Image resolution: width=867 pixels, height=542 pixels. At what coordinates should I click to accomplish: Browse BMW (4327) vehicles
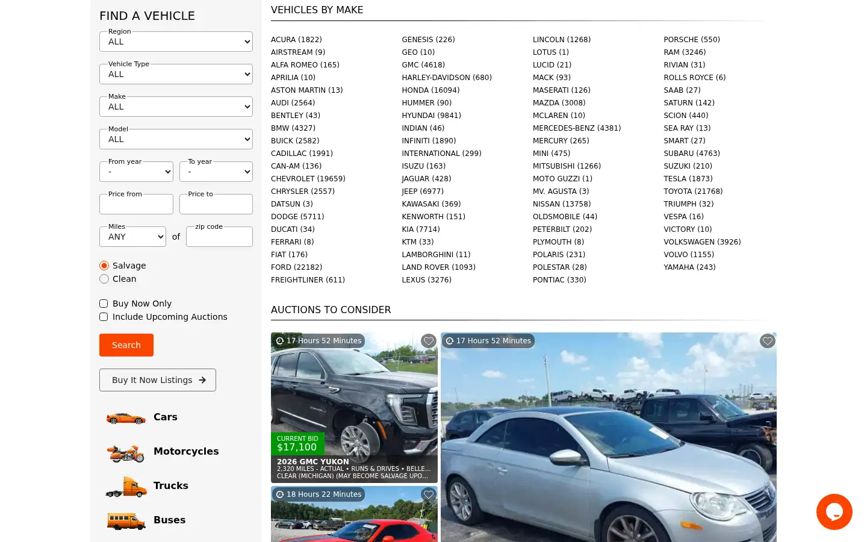293,128
